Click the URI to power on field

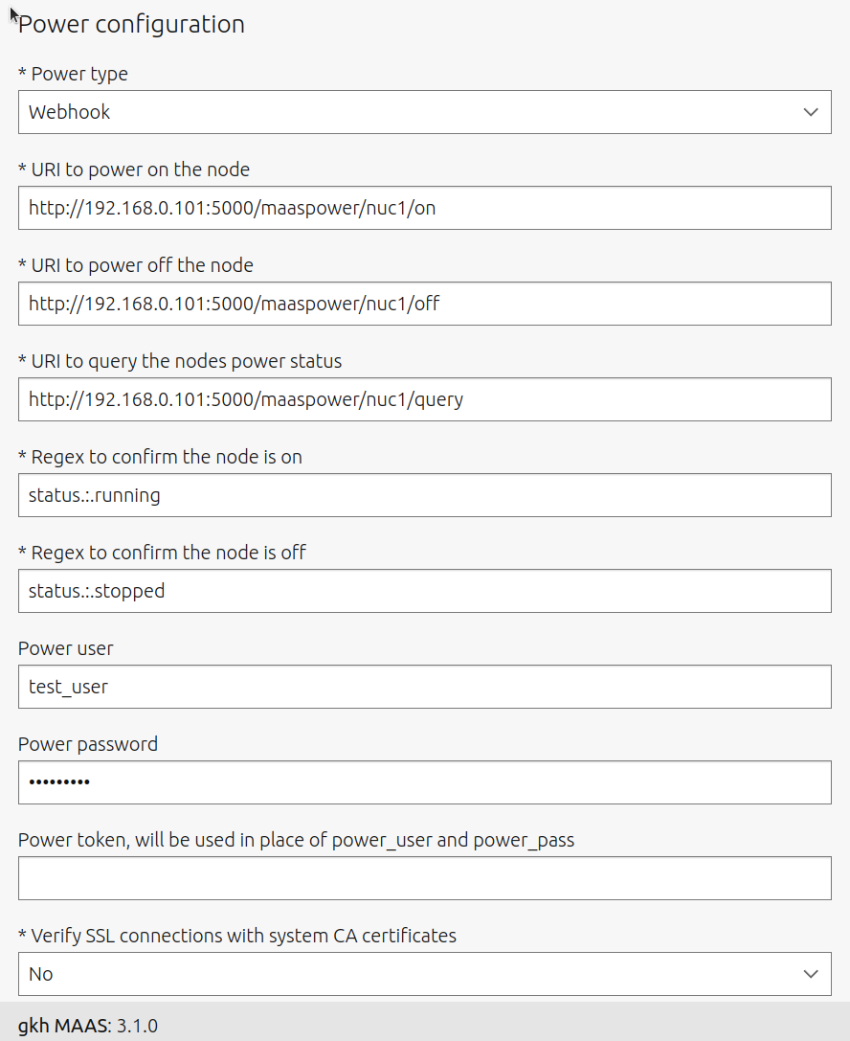pos(425,208)
